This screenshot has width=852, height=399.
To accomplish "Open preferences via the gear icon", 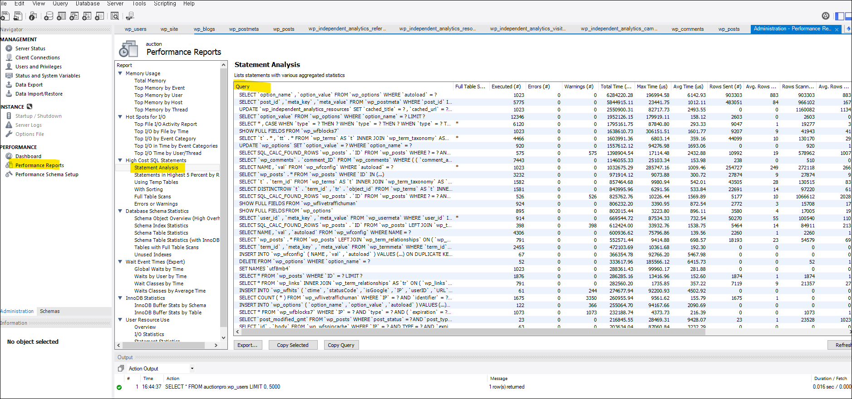I will click(826, 16).
